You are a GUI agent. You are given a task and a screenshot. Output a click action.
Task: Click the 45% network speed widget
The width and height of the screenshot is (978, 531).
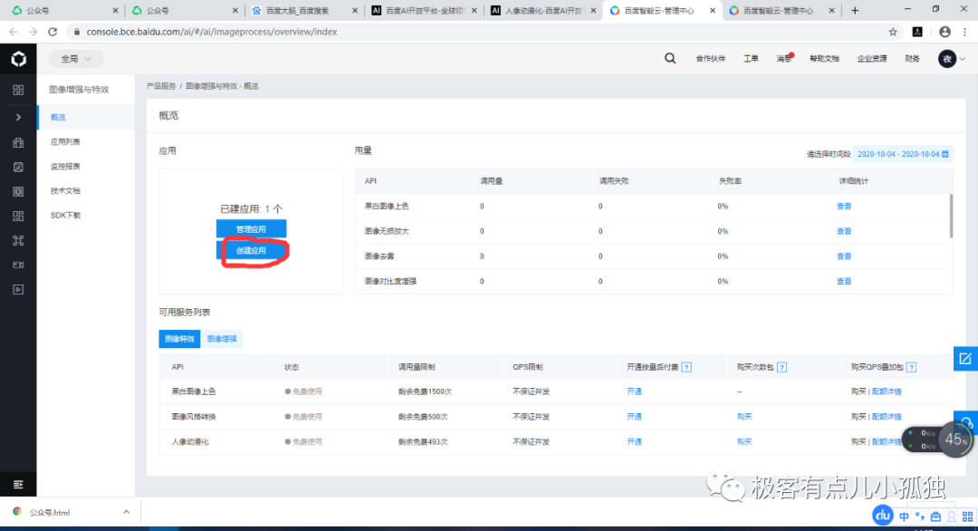click(955, 439)
